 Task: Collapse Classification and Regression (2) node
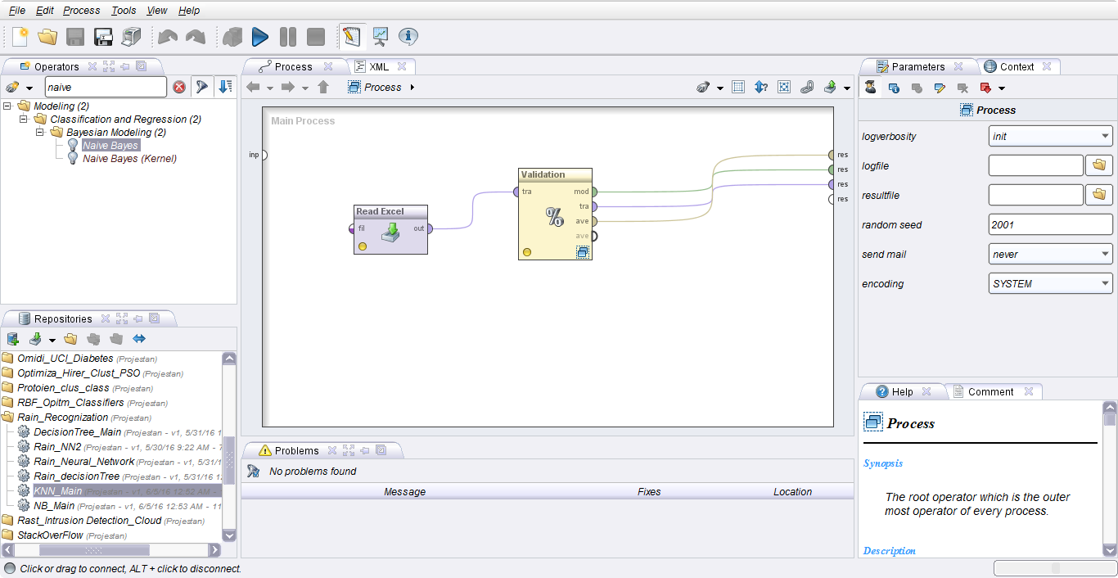(25, 120)
